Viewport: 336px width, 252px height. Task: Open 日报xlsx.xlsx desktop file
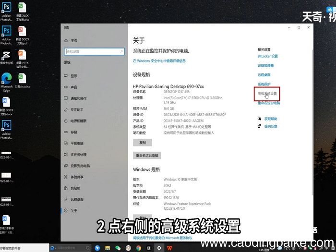[22, 81]
